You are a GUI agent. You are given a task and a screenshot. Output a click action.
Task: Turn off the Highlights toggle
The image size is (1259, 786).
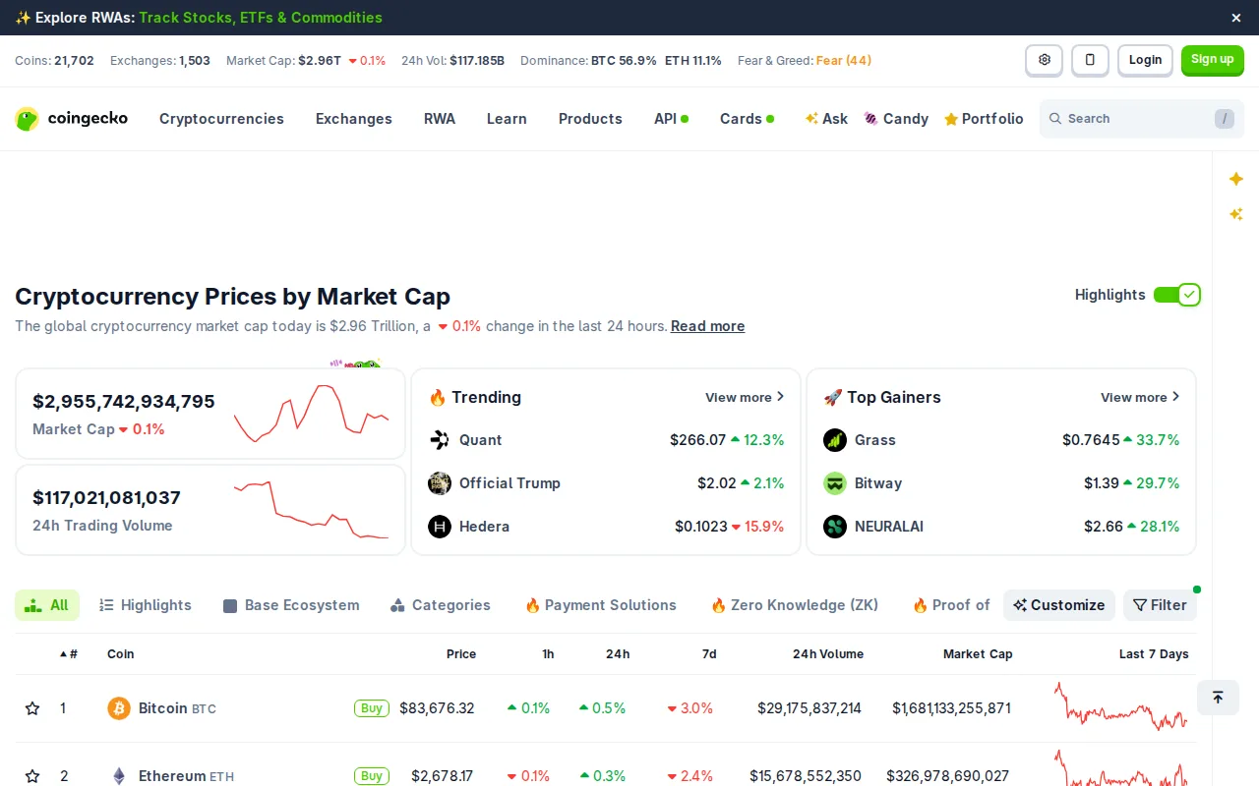[x=1176, y=295]
